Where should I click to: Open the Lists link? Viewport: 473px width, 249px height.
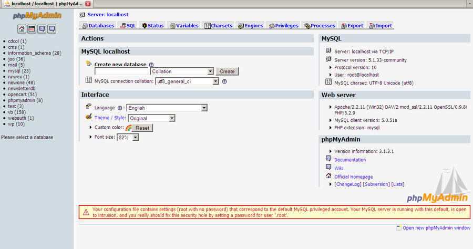pyautogui.click(x=398, y=184)
